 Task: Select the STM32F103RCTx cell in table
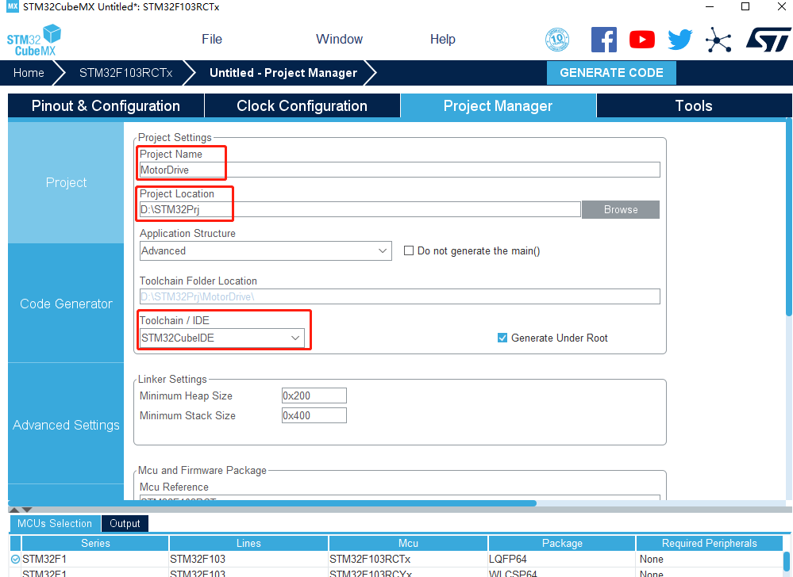(x=408, y=559)
